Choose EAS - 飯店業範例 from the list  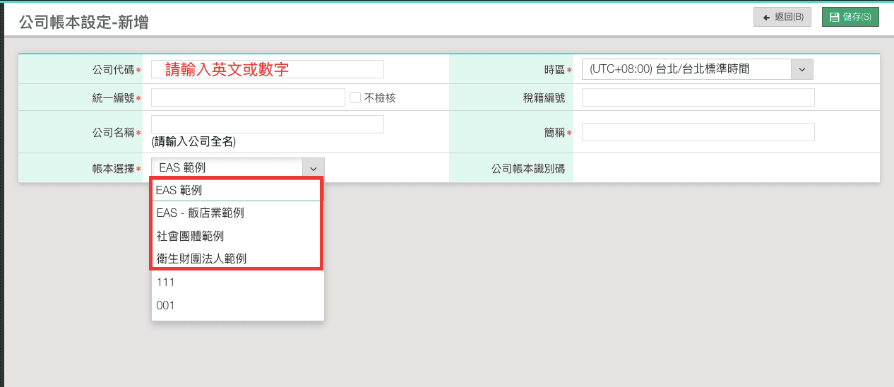coord(237,213)
